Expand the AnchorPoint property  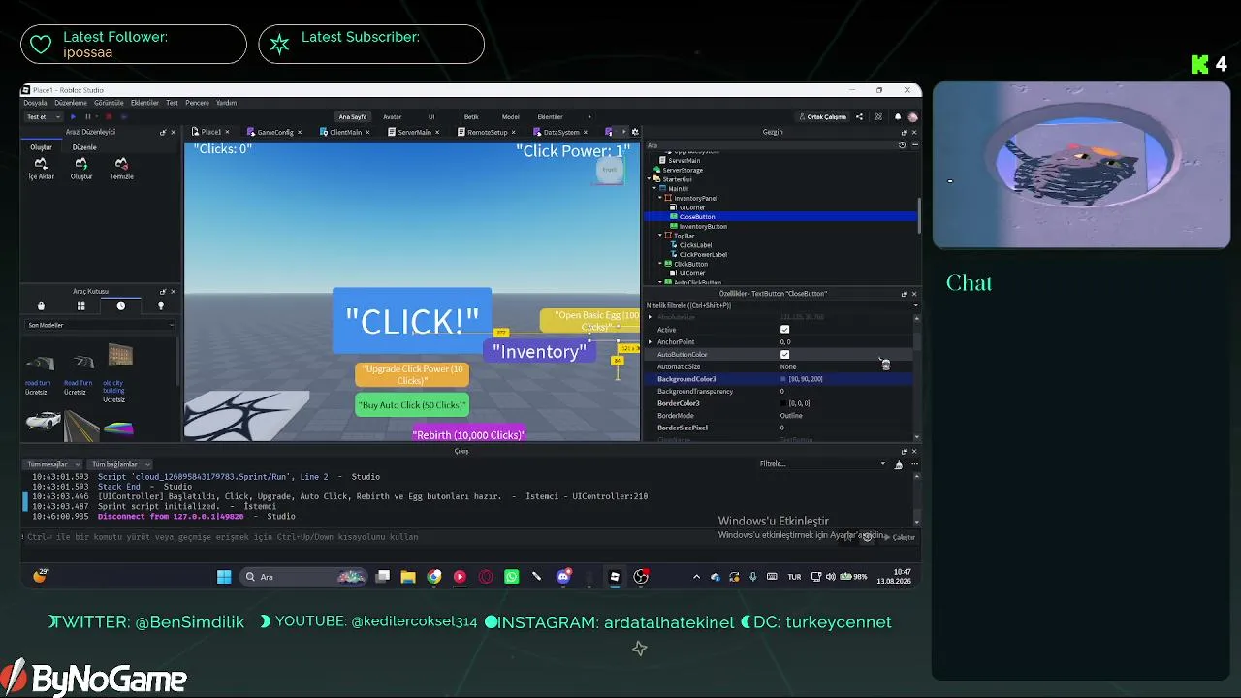pos(650,342)
